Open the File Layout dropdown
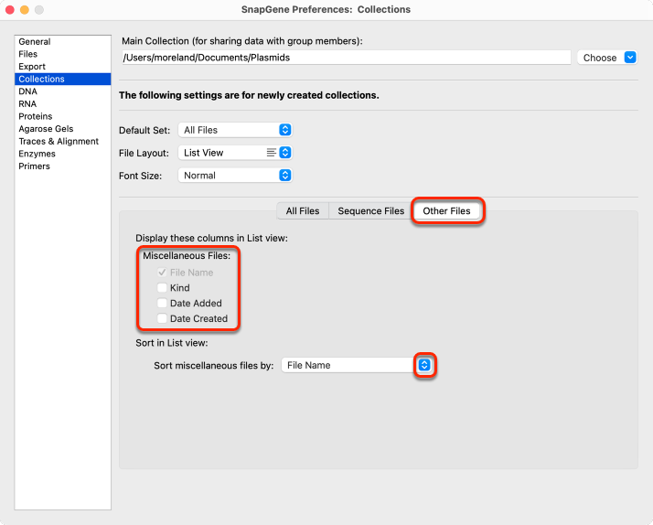 (x=235, y=153)
